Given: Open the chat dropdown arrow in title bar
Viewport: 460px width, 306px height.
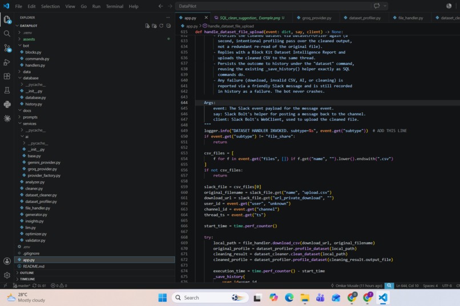Looking at the screenshot, I should tap(385, 6).
